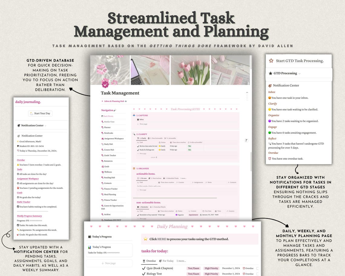
Task: Open the Finance Tracker page icon
Action: pyautogui.click(x=102, y=189)
